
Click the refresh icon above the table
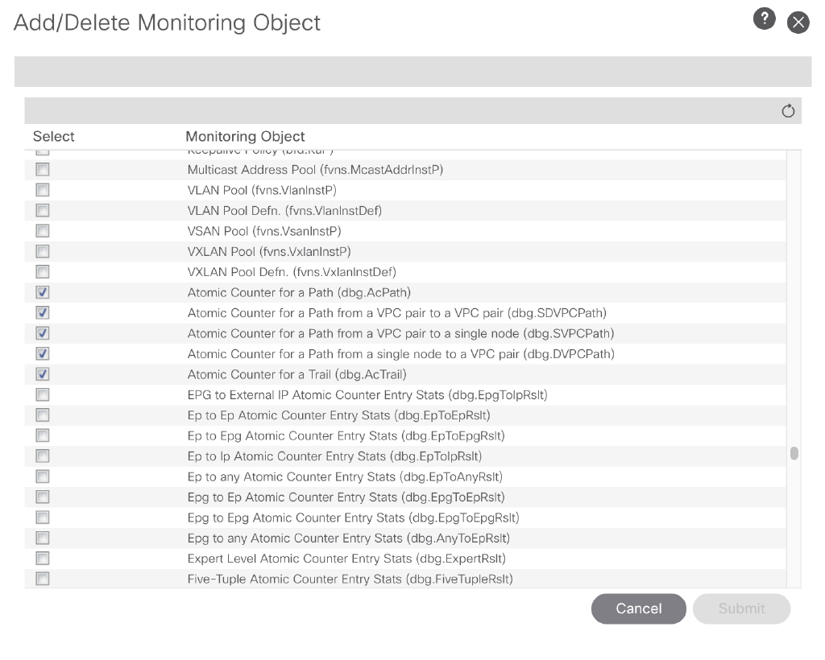click(x=788, y=111)
